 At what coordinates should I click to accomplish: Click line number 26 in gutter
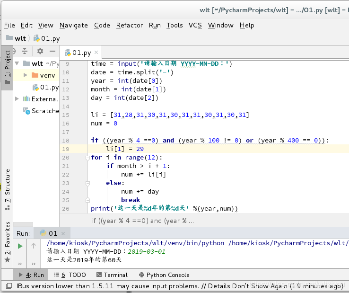point(66,209)
